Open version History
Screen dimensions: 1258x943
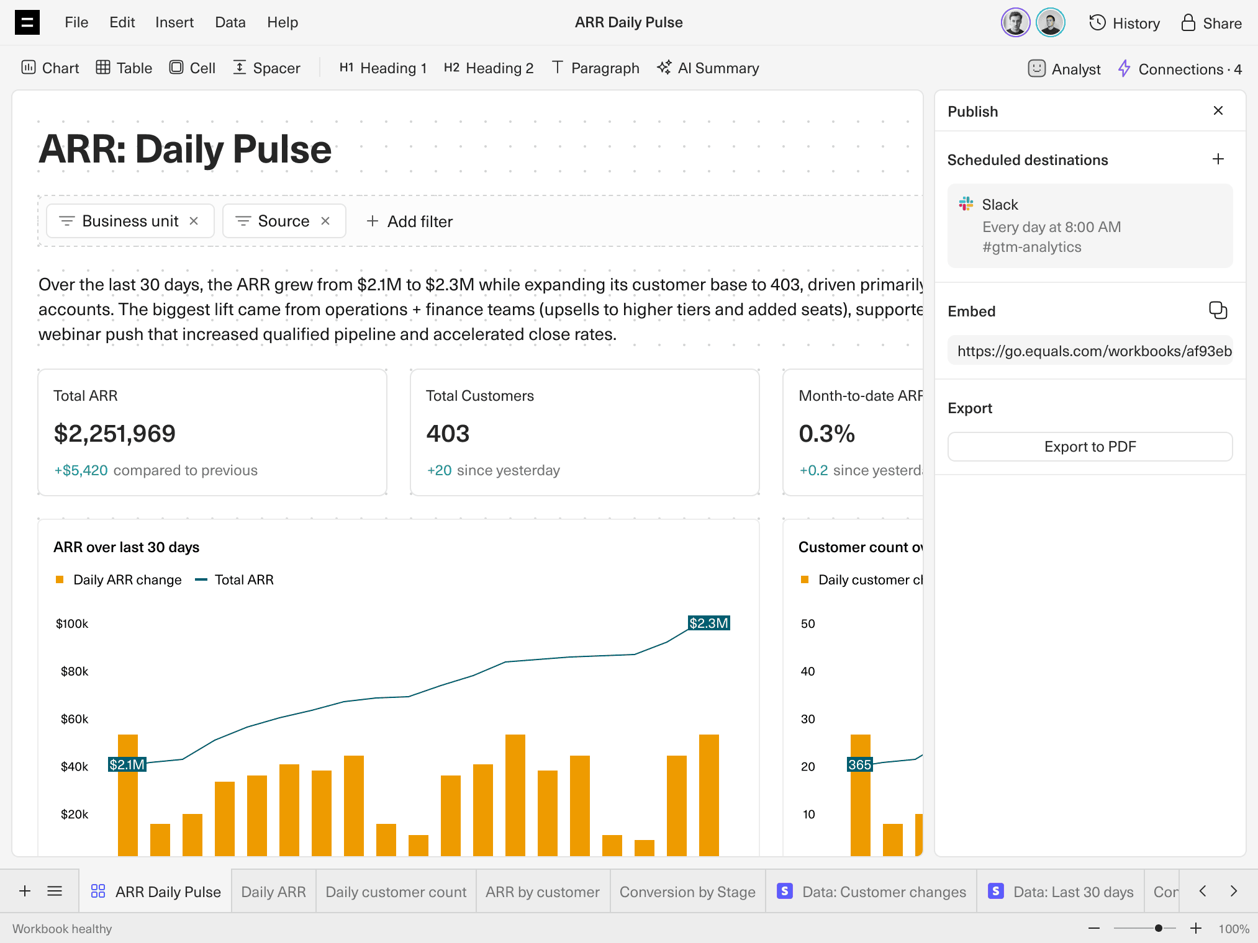click(x=1124, y=23)
